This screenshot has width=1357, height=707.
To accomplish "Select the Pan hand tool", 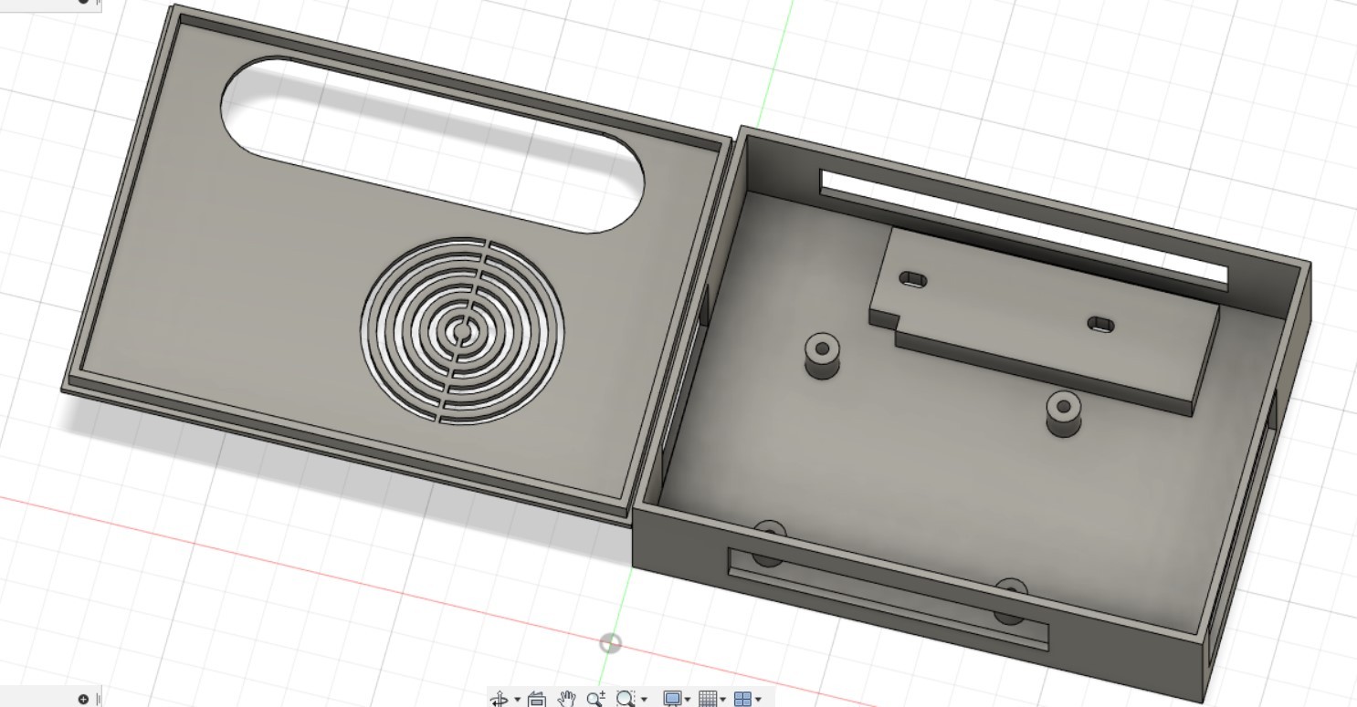I will [567, 700].
